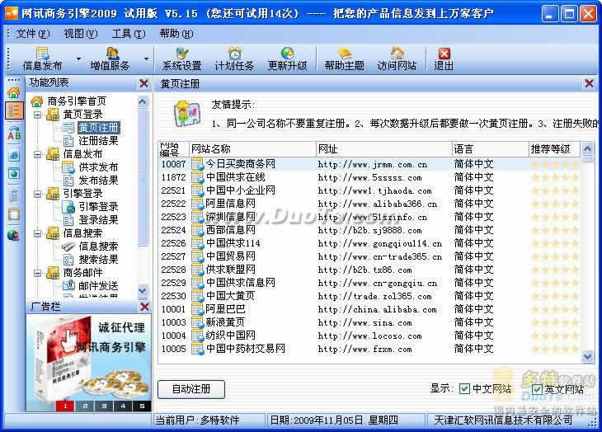602x432 pixels.
Task: Close the 功能列表 panel
Action: (x=144, y=83)
